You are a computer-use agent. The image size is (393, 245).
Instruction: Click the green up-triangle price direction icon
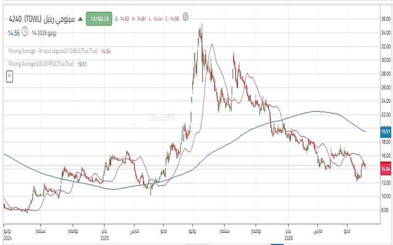point(80,19)
